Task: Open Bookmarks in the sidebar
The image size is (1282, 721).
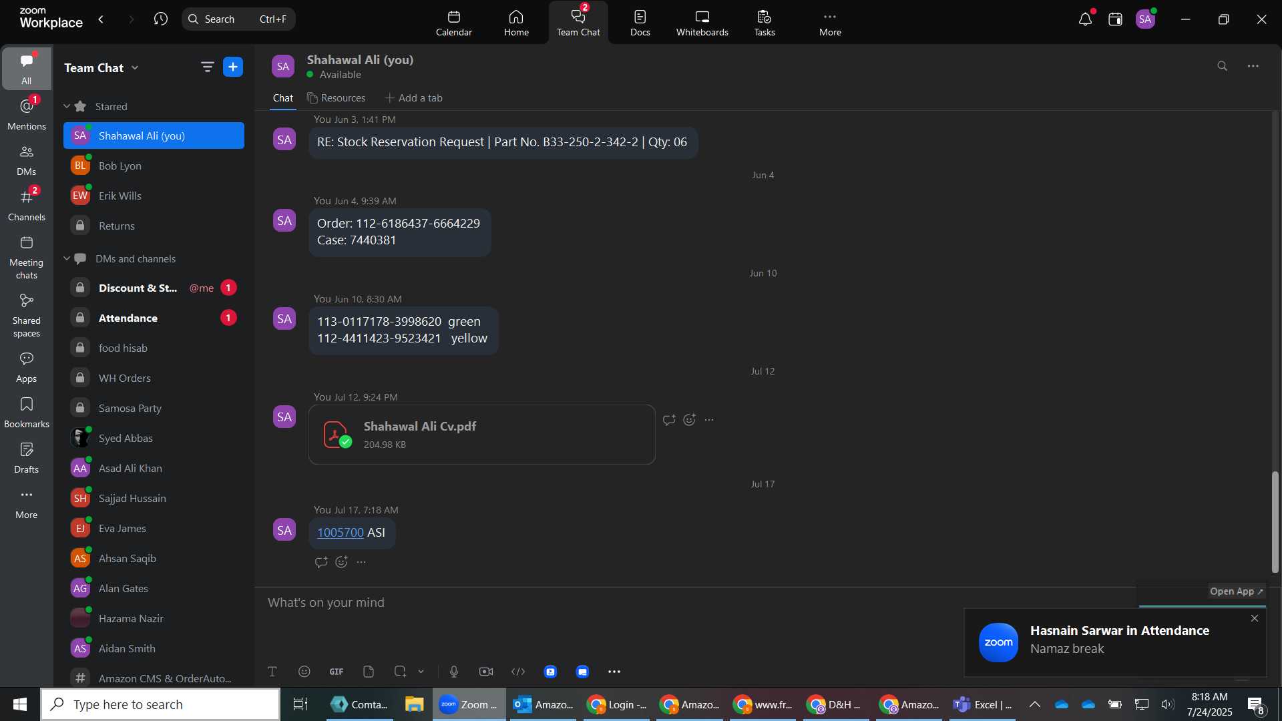Action: tap(27, 413)
